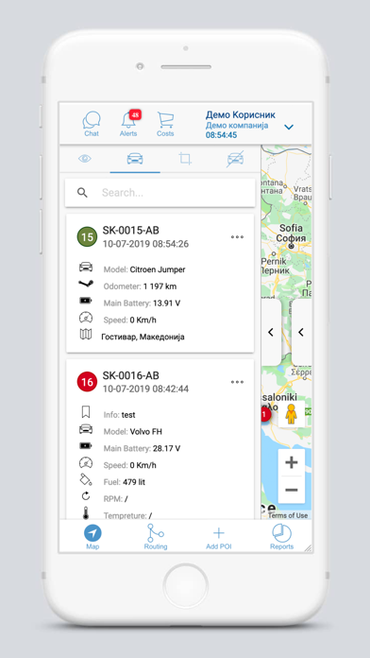Click the rightmost map chevron handle

(301, 332)
